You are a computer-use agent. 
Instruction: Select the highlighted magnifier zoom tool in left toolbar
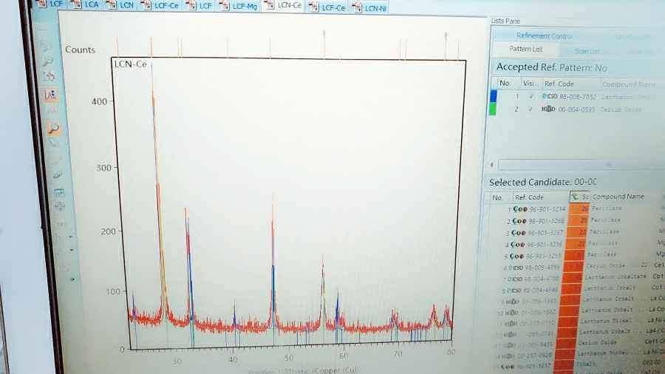pos(53,128)
